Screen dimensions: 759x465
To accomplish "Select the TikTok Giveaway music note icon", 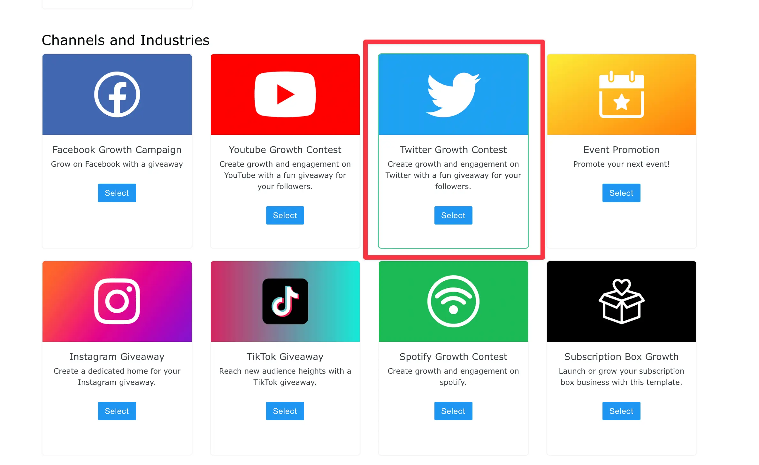I will pos(285,301).
